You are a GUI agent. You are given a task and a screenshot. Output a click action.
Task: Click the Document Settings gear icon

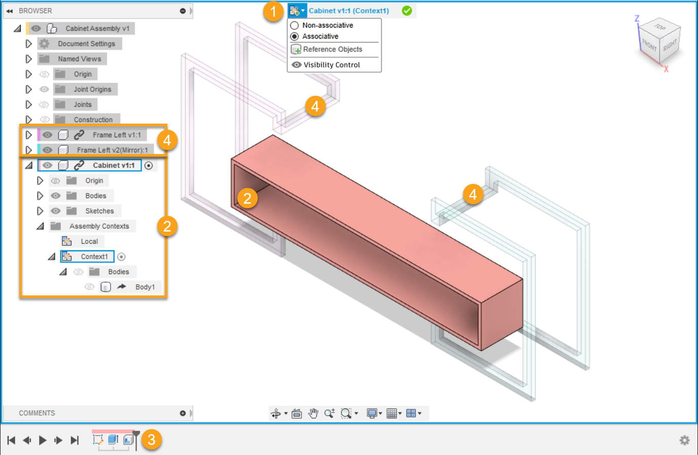point(45,44)
